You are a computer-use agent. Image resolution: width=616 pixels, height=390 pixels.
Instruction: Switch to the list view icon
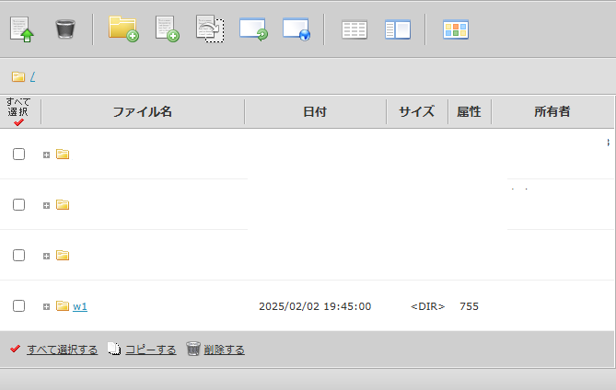coord(354,29)
